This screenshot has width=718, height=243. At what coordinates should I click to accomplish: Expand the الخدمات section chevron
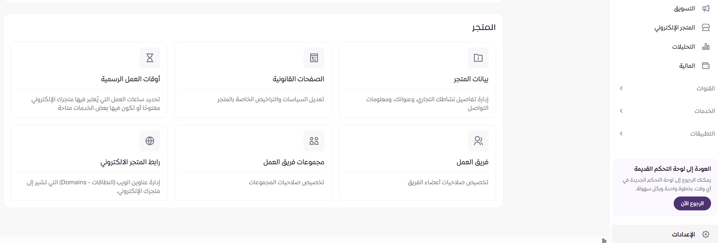[x=621, y=111]
